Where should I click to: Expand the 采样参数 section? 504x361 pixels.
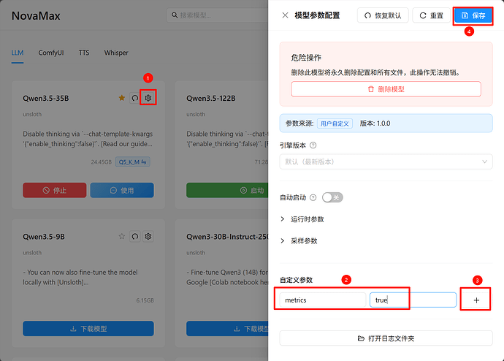(299, 240)
